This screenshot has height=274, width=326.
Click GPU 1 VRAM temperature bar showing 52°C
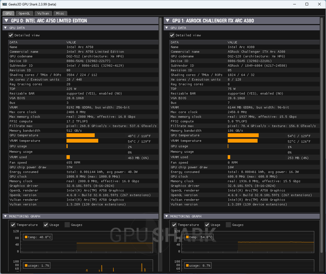(x=243, y=141)
